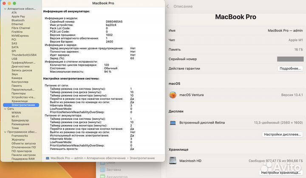Select SAS in the sidebar

(14, 43)
